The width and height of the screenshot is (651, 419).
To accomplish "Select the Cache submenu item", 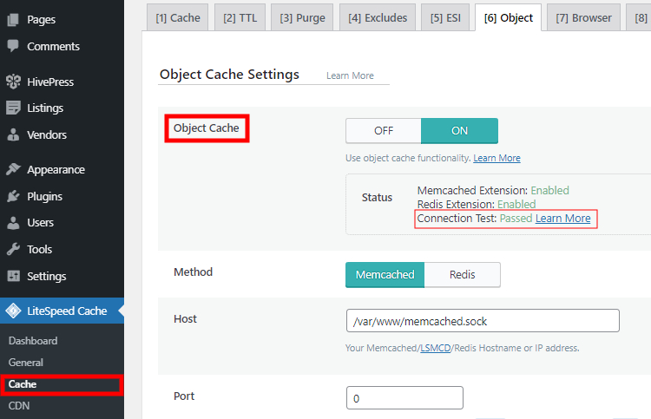I will pos(23,384).
